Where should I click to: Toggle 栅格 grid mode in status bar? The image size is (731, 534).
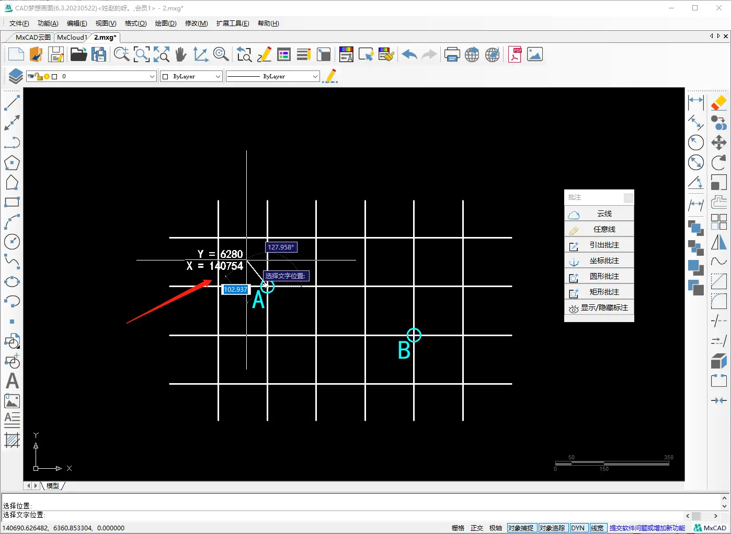pos(458,528)
